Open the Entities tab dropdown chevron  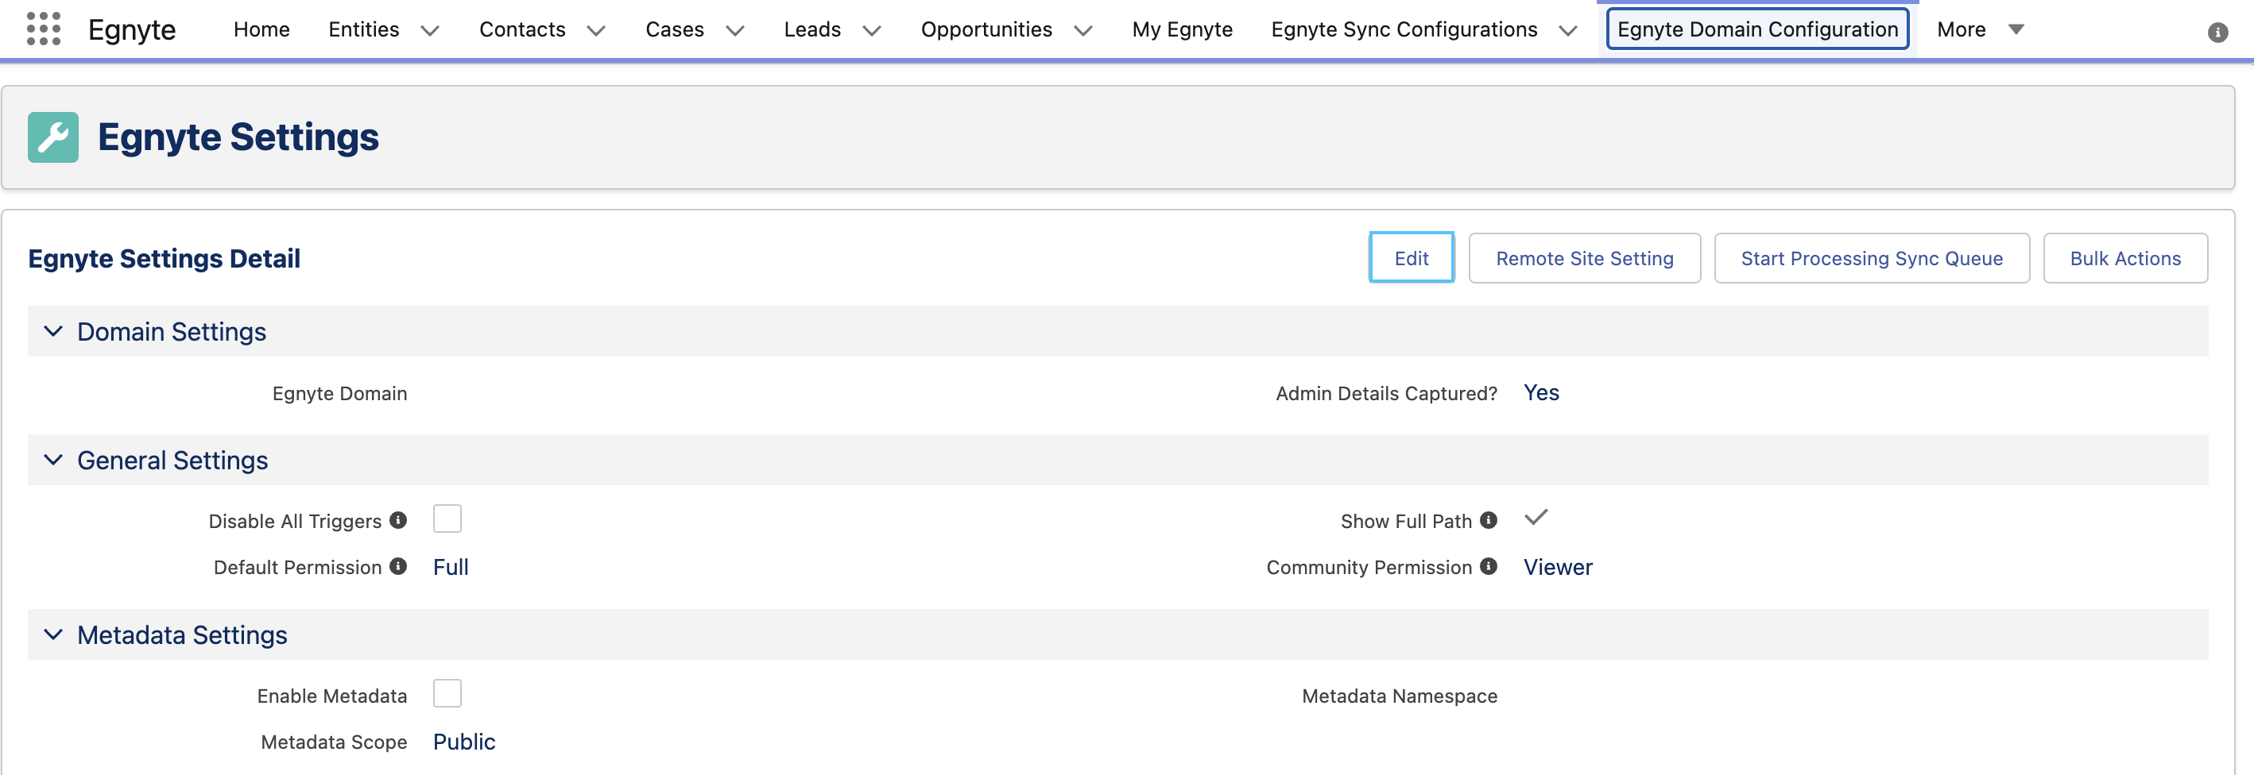coord(430,31)
